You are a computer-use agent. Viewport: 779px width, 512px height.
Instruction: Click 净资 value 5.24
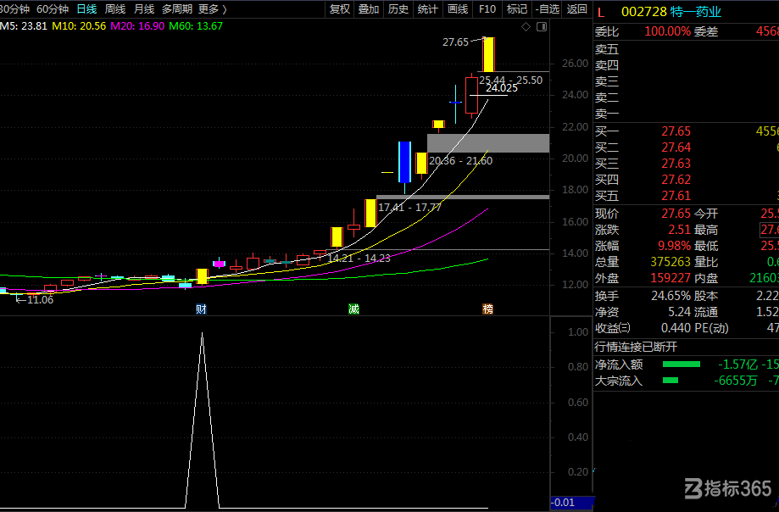point(679,312)
